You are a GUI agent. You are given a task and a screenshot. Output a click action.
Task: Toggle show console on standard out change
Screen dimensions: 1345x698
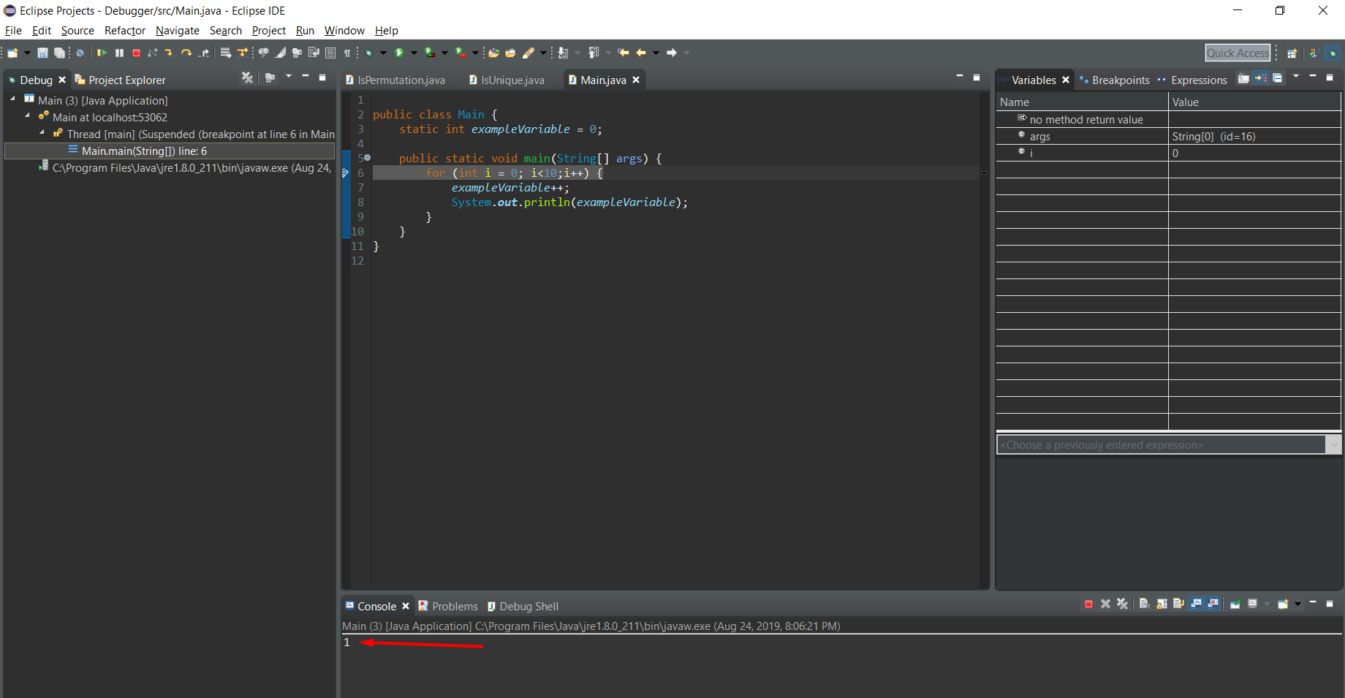coord(1196,604)
